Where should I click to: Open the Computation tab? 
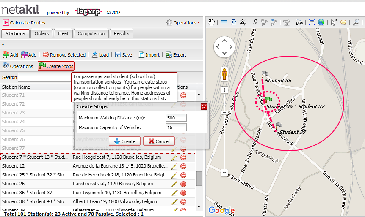(91, 33)
